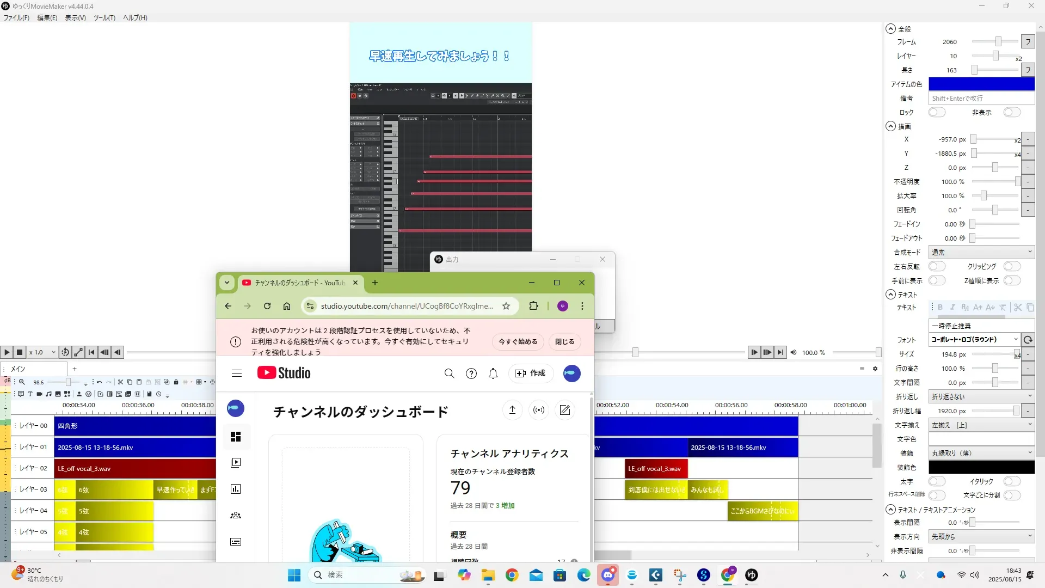Click the lock icon in the timeline toolbar
Image resolution: width=1045 pixels, height=588 pixels.
click(176, 382)
